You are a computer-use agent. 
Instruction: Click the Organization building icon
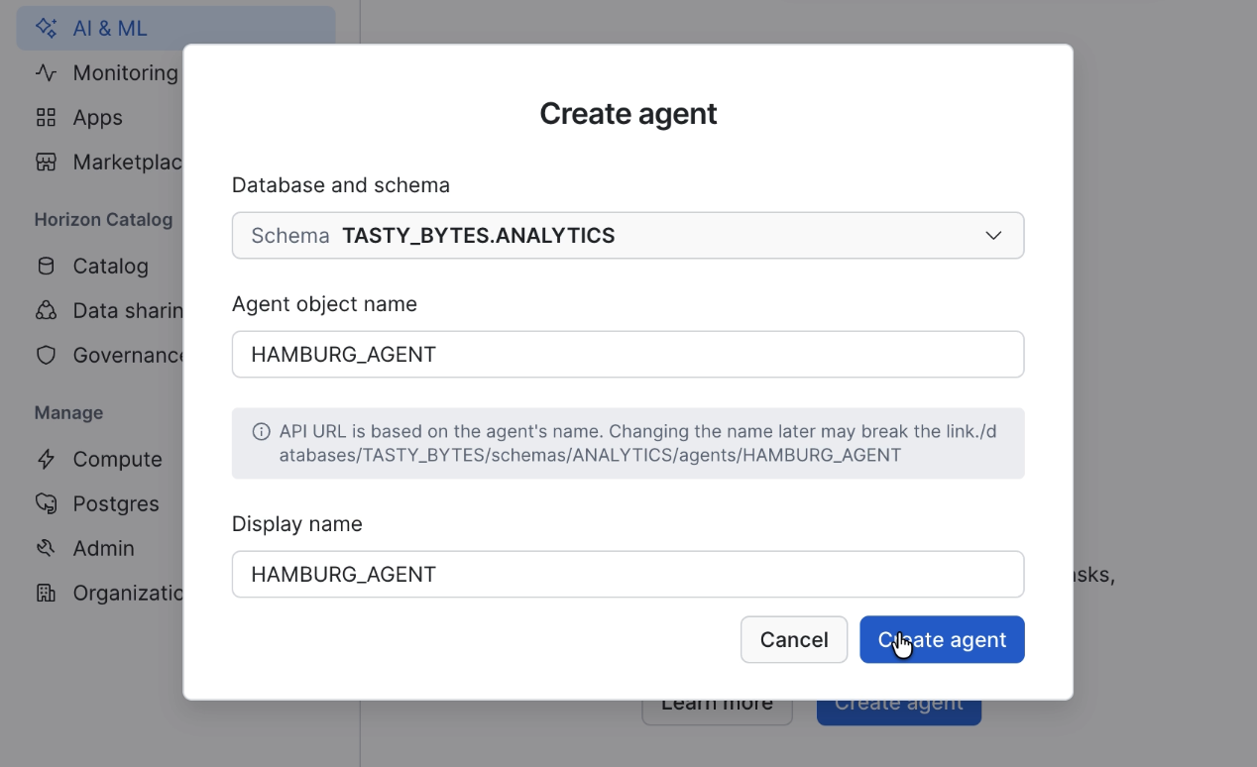point(46,593)
